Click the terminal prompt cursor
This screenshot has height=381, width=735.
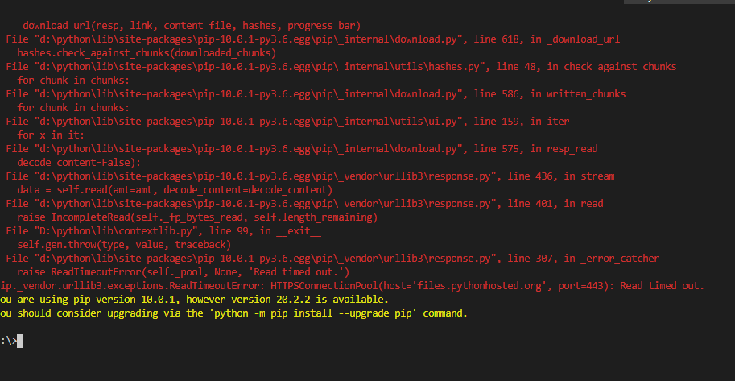tap(19, 341)
